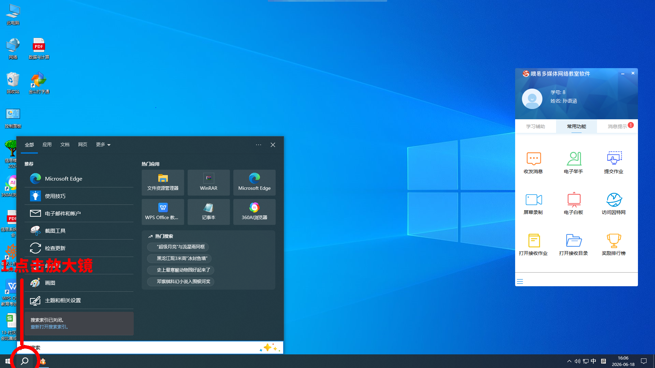Click the sparkle icon in search box
The height and width of the screenshot is (368, 655).
270,348
